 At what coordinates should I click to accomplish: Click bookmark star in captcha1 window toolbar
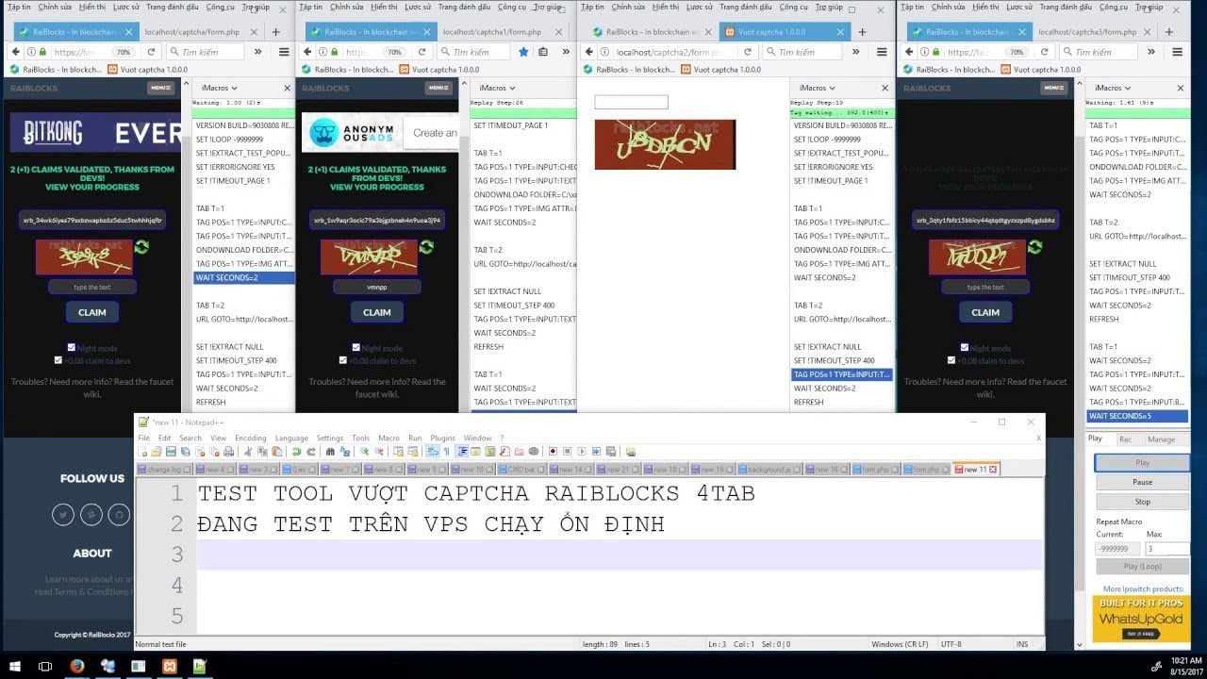523,52
